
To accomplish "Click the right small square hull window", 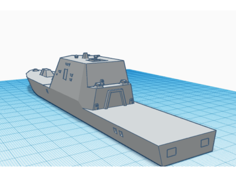I will click(x=121, y=133).
